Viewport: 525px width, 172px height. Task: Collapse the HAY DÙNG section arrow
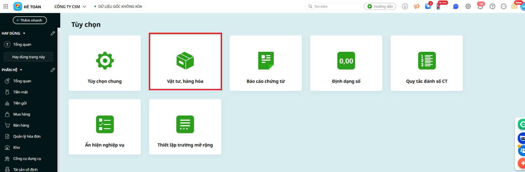point(24,33)
